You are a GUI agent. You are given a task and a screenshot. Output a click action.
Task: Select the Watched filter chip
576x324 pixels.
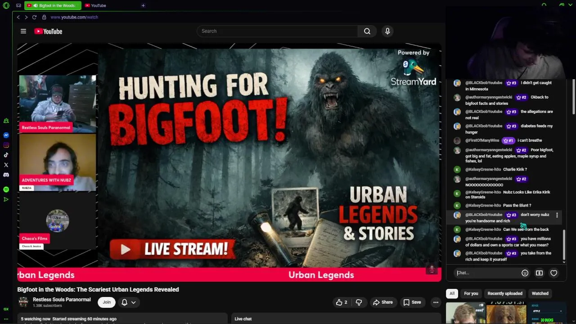click(x=540, y=293)
